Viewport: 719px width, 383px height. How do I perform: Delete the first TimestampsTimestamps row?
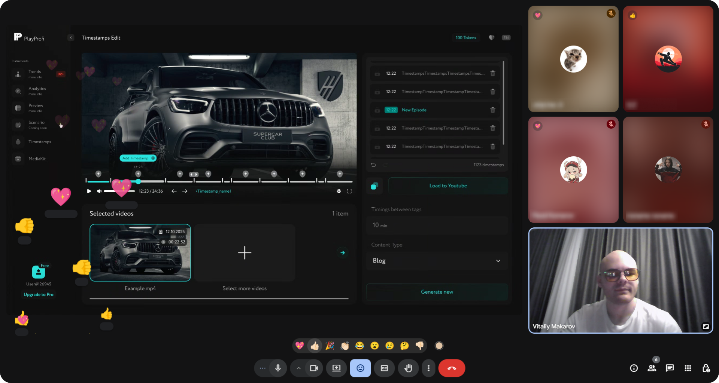click(x=493, y=73)
